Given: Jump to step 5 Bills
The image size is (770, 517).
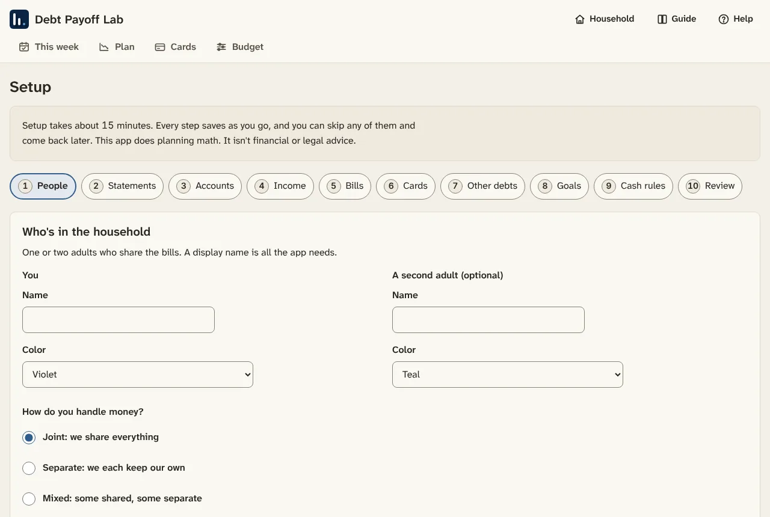Looking at the screenshot, I should pos(345,186).
